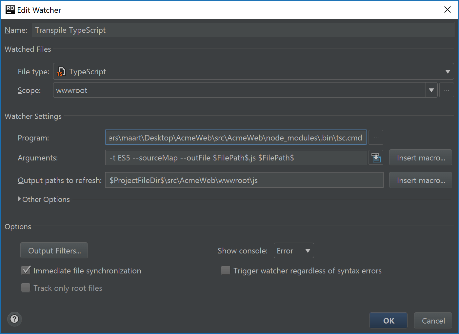The width and height of the screenshot is (459, 334).
Task: Click the Program label
Action: (x=33, y=138)
